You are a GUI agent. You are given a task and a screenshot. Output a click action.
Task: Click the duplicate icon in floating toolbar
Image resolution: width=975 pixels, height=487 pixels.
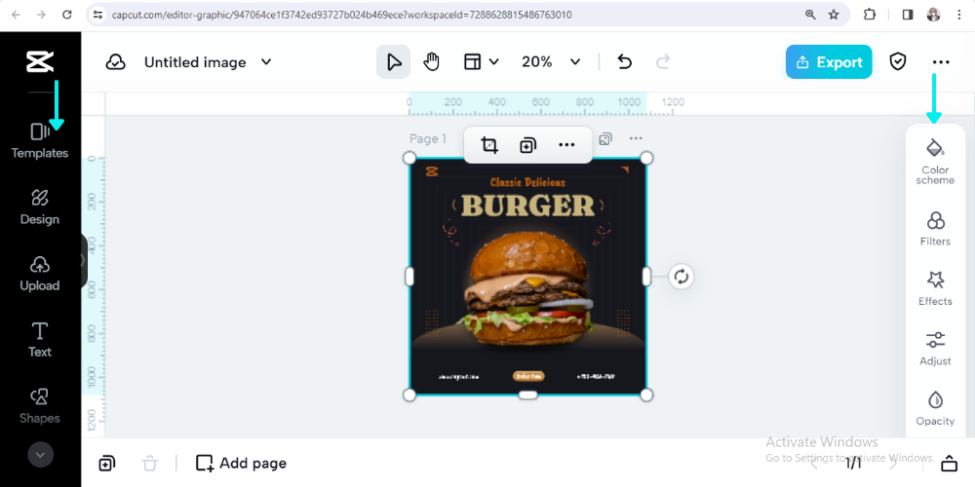527,145
